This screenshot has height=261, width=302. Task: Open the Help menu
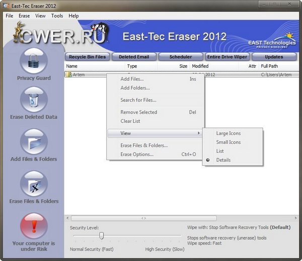(x=73, y=16)
